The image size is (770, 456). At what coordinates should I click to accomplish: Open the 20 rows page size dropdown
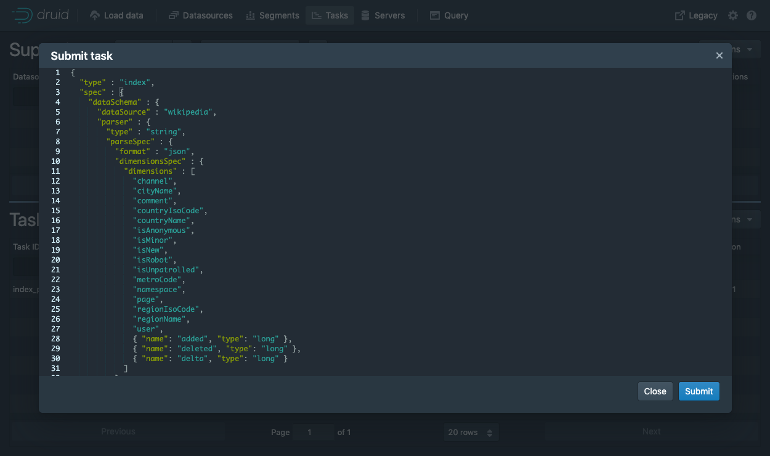pos(471,432)
